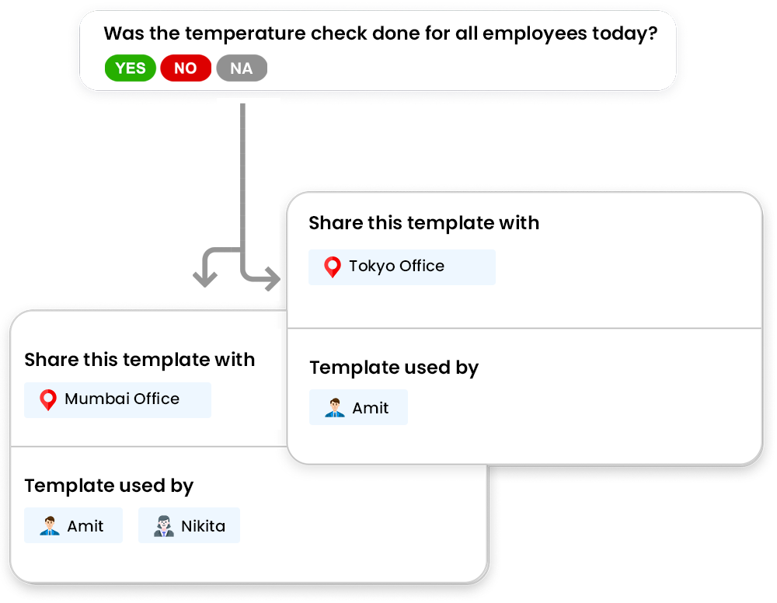Select the NO answer option
Image resolution: width=777 pixels, height=603 pixels.
(x=186, y=68)
